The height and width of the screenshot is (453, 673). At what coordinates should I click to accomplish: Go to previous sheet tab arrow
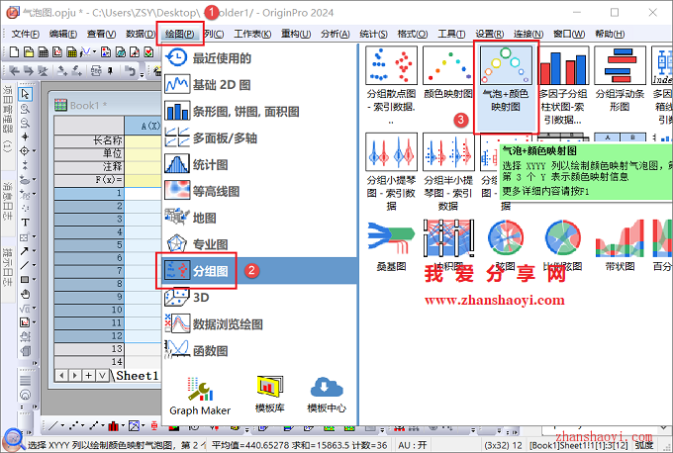point(61,376)
